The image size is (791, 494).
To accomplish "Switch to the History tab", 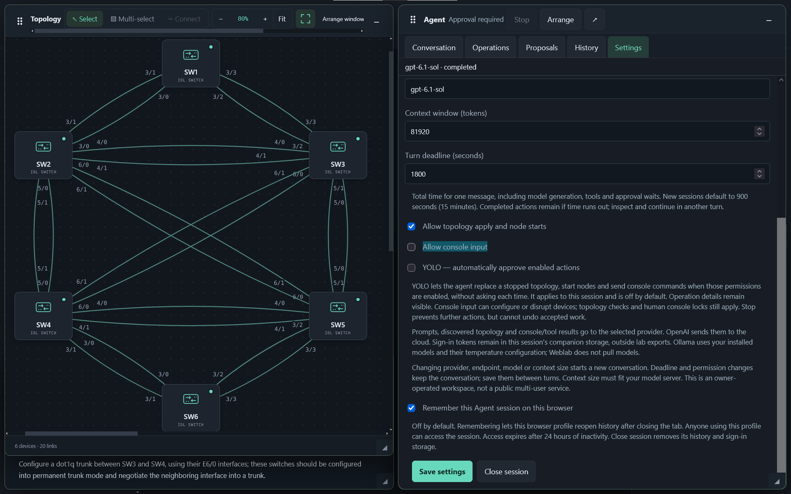I will click(586, 47).
